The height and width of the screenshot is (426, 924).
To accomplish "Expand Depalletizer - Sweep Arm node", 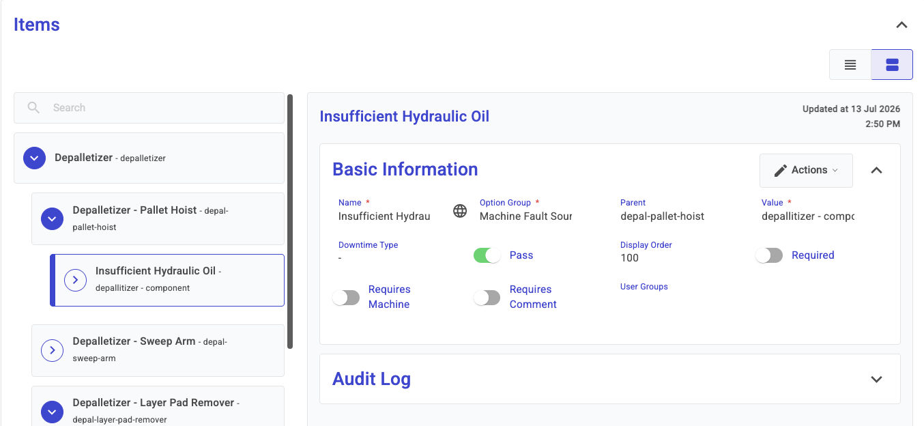I will pos(52,350).
